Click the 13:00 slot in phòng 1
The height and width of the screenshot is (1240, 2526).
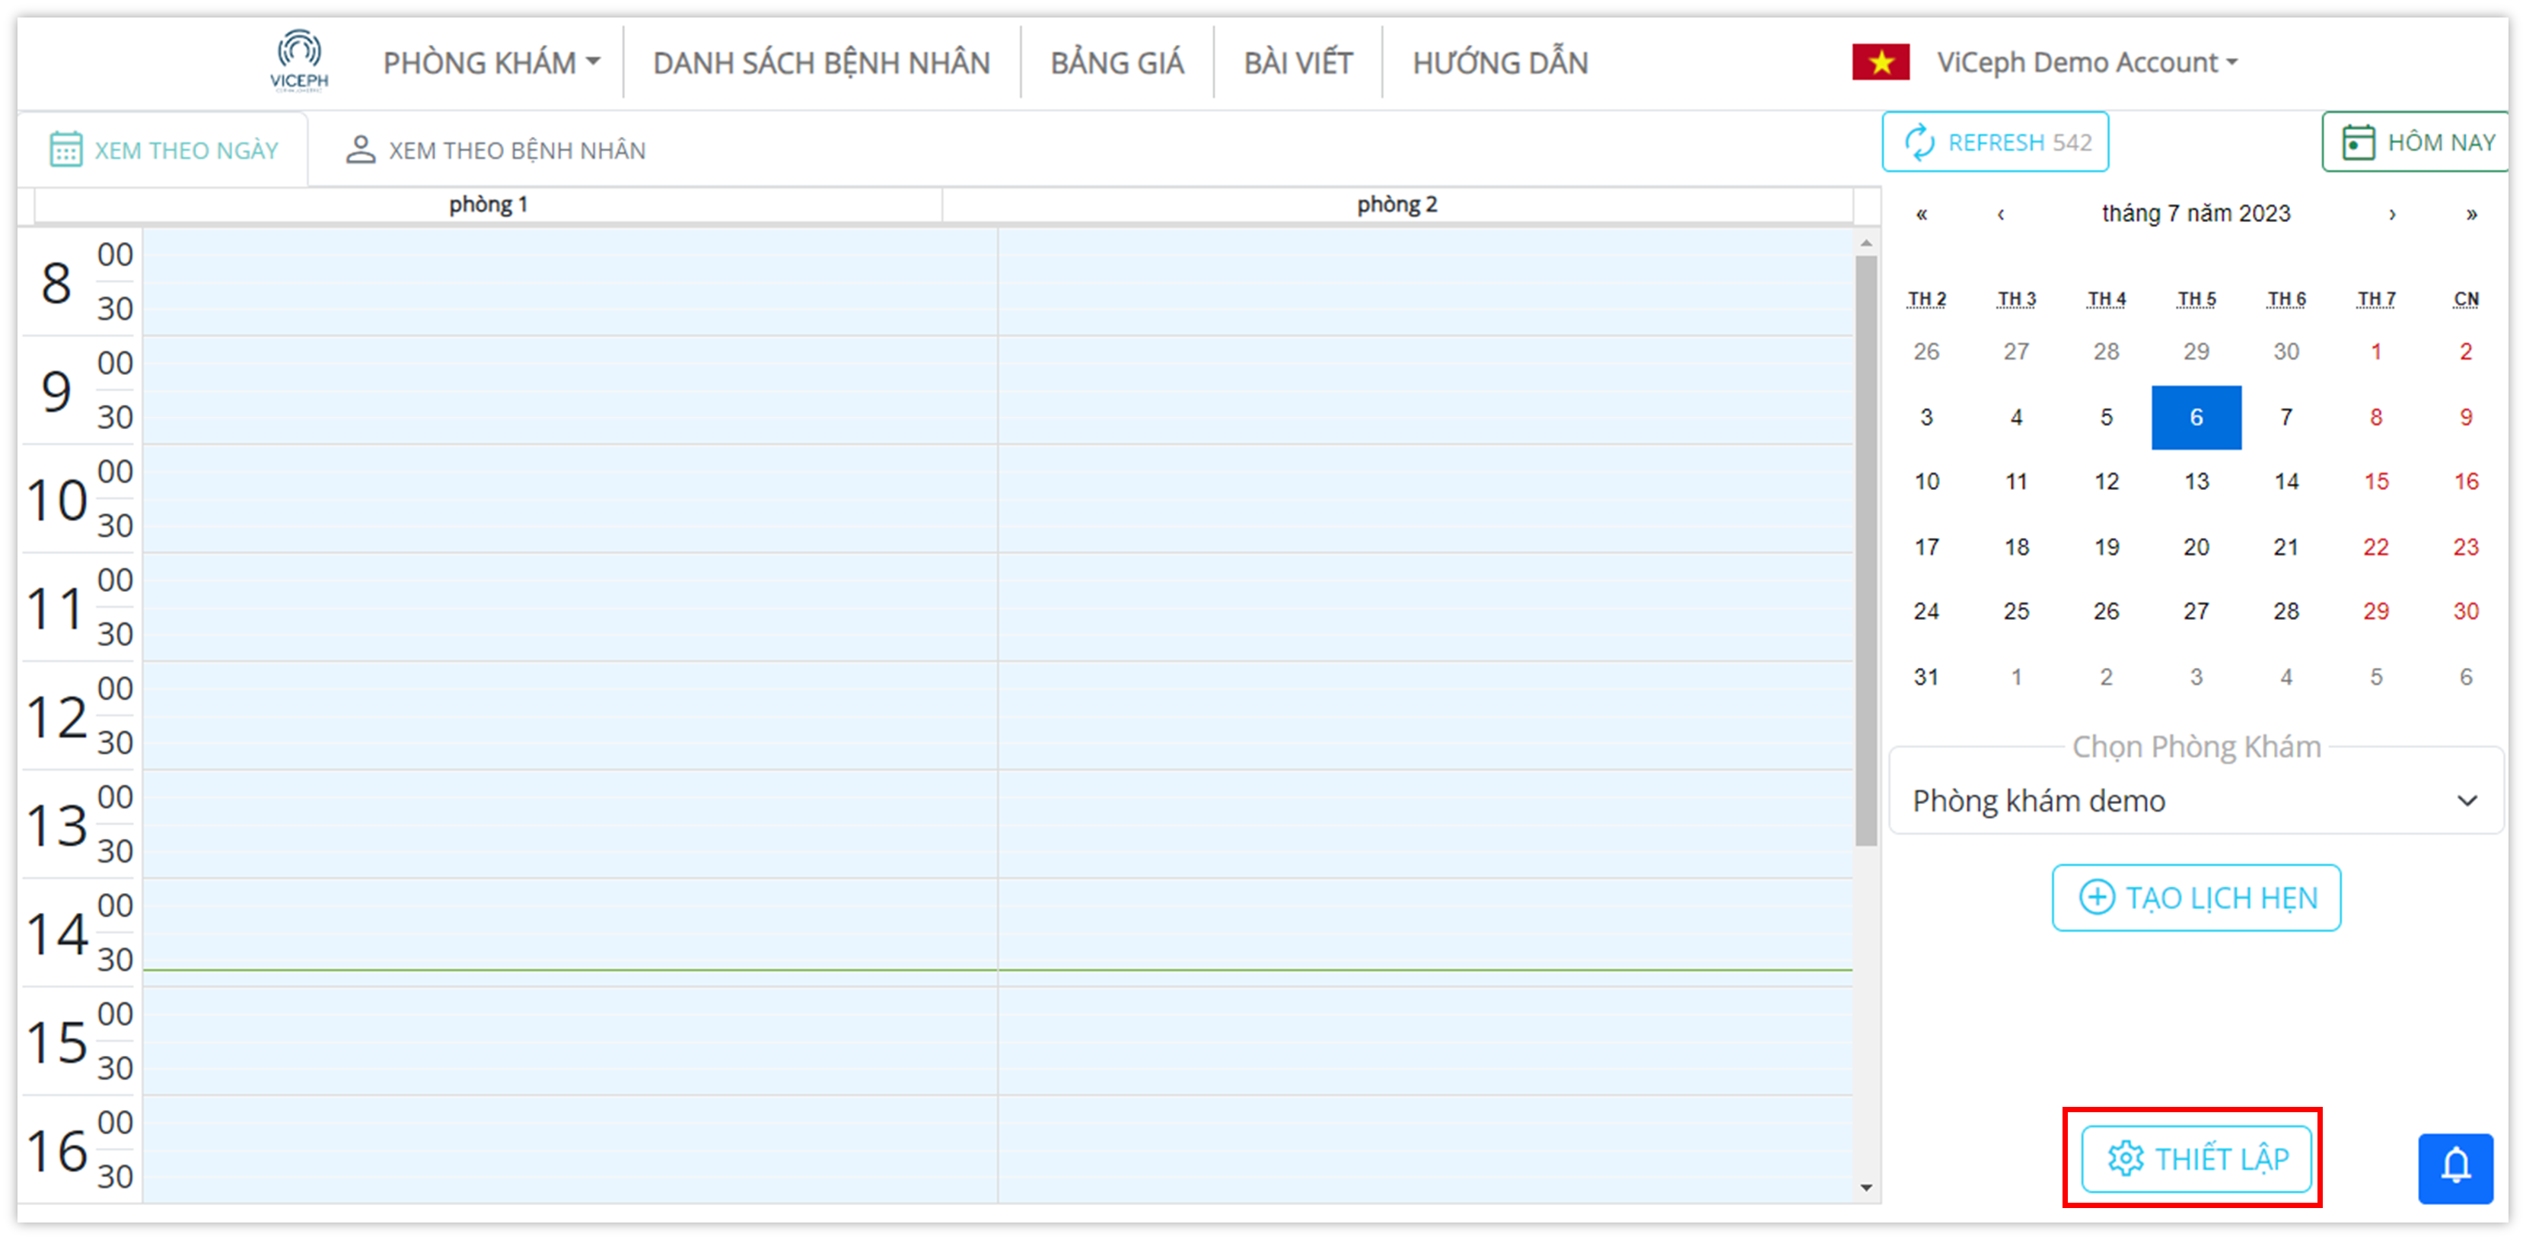coord(570,797)
